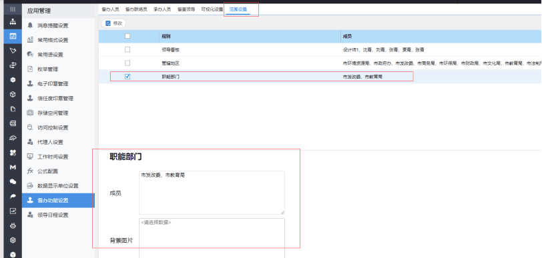The image size is (542, 258).
Task: Click the 背景图片 data selection field
Action: pyautogui.click(x=212, y=238)
